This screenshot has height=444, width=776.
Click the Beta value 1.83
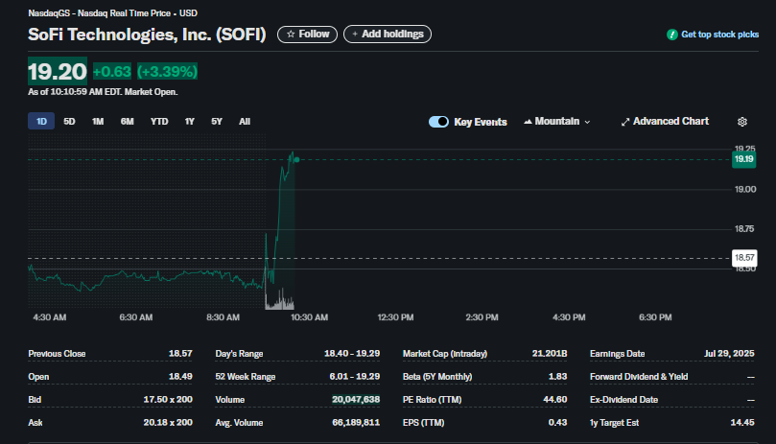[557, 377]
